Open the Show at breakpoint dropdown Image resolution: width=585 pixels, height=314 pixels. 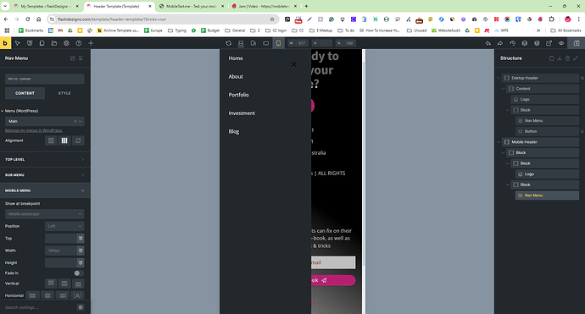[44, 214]
